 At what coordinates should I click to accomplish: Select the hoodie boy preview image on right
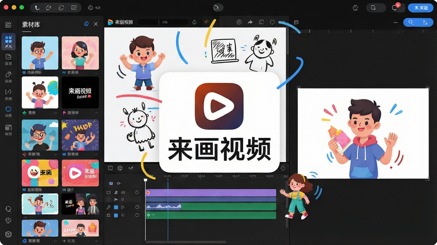coord(363,133)
